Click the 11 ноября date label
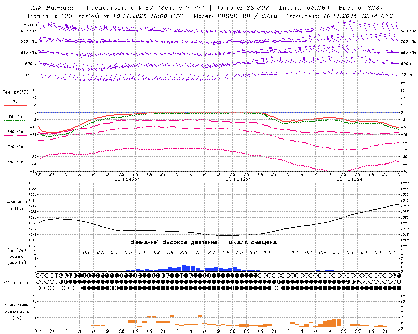 [x=127, y=179]
